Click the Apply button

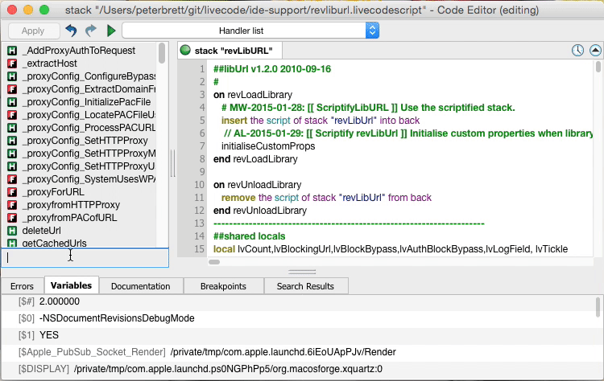coord(32,31)
